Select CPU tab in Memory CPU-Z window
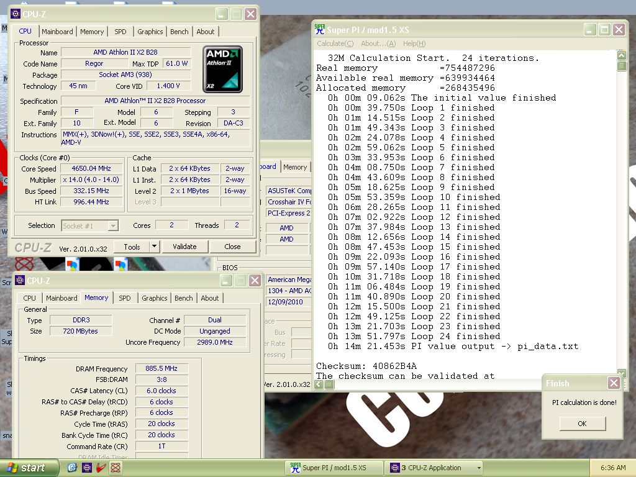 tap(29, 298)
